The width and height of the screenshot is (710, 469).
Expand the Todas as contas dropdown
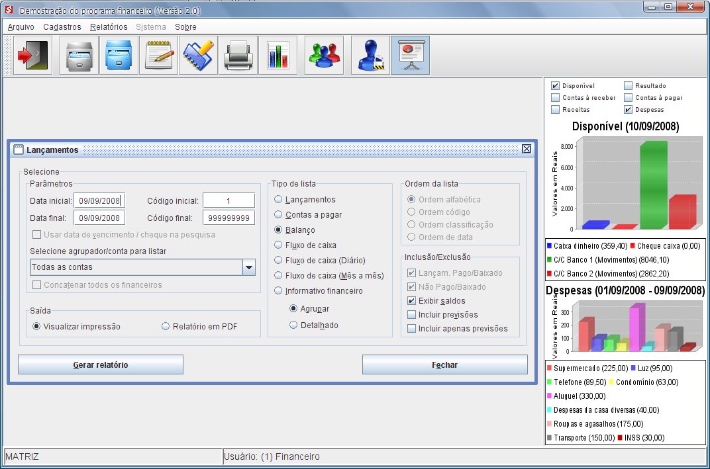(x=249, y=267)
